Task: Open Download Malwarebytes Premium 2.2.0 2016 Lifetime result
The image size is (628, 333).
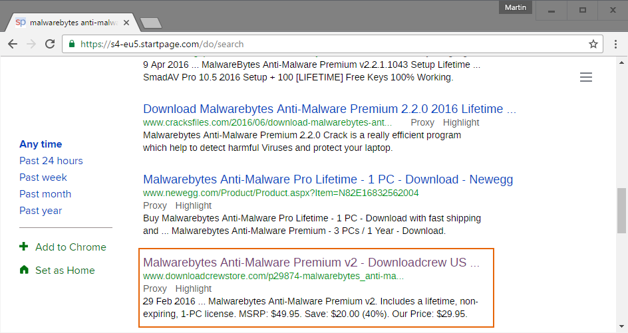Action: point(329,109)
